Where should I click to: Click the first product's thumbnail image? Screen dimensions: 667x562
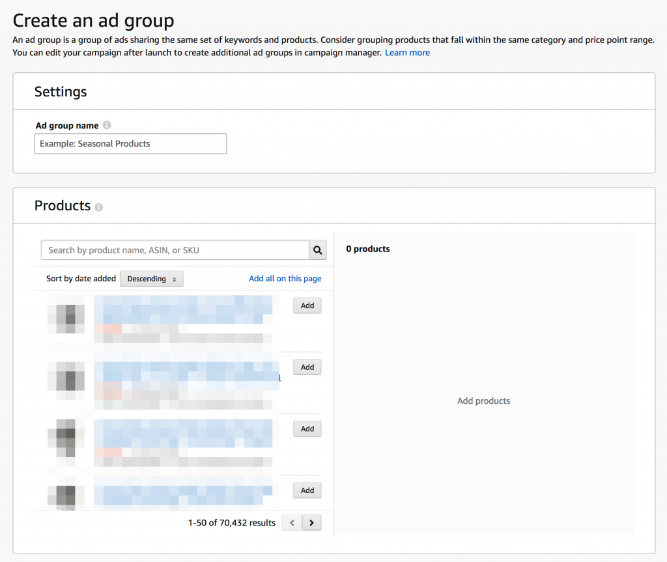[66, 319]
